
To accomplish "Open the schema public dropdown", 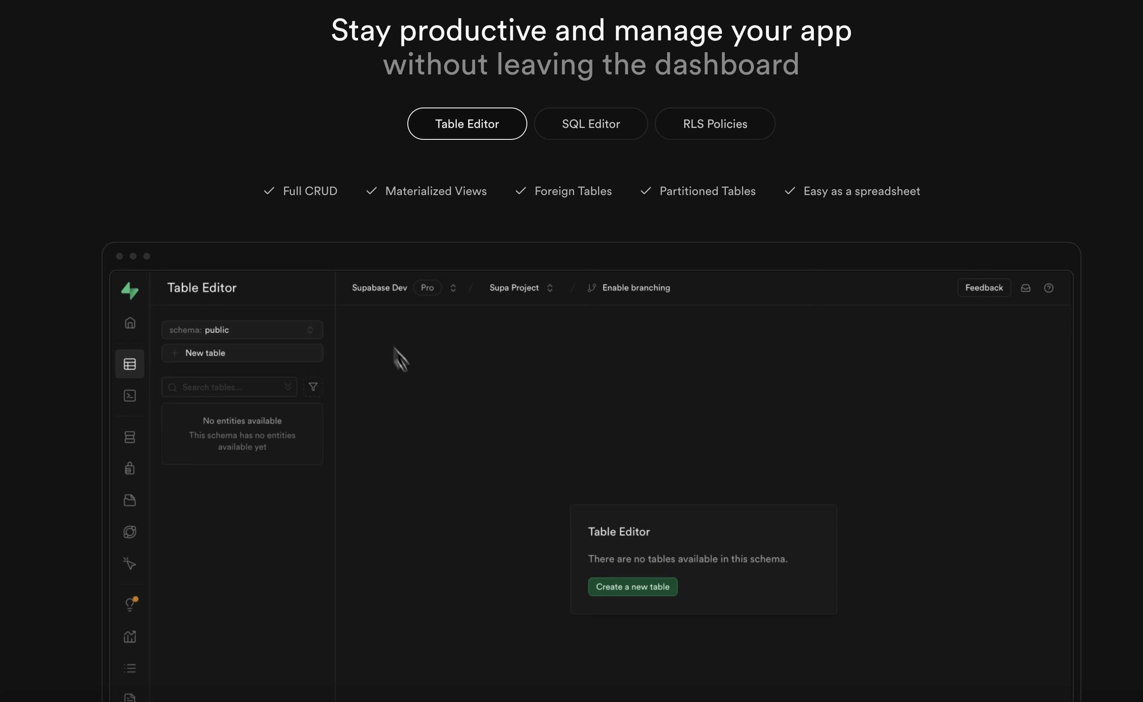I will [242, 330].
